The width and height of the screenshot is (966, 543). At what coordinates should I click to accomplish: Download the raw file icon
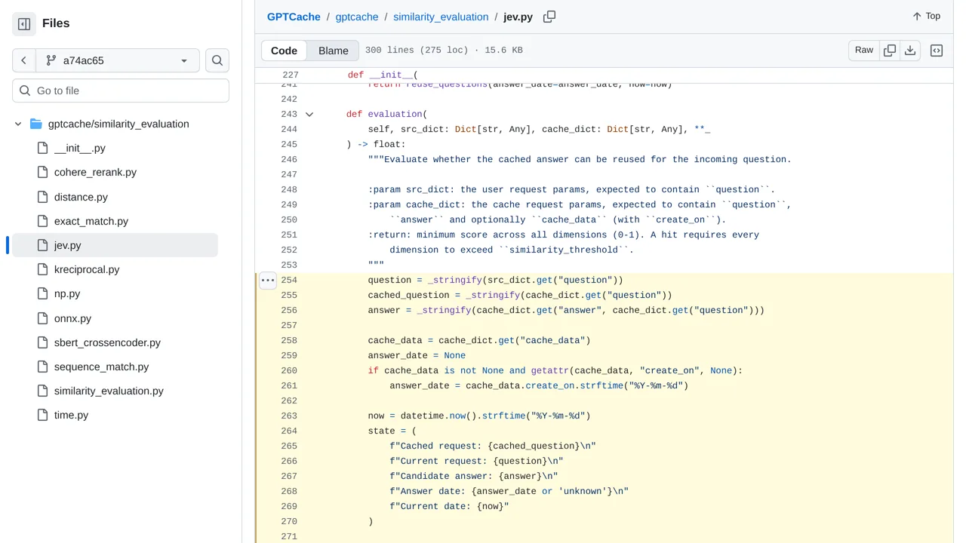[x=910, y=51]
